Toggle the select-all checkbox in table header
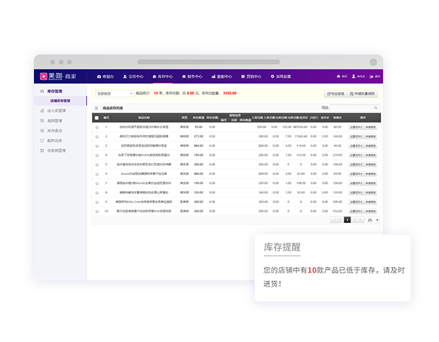The height and width of the screenshot is (342, 439). [x=97, y=118]
